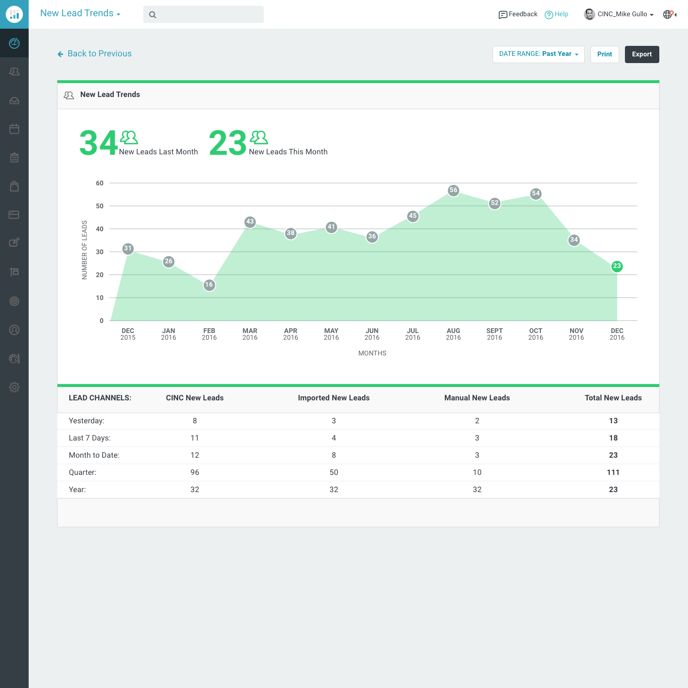688x688 pixels.
Task: Click the Manual New Leads column header
Action: click(477, 398)
